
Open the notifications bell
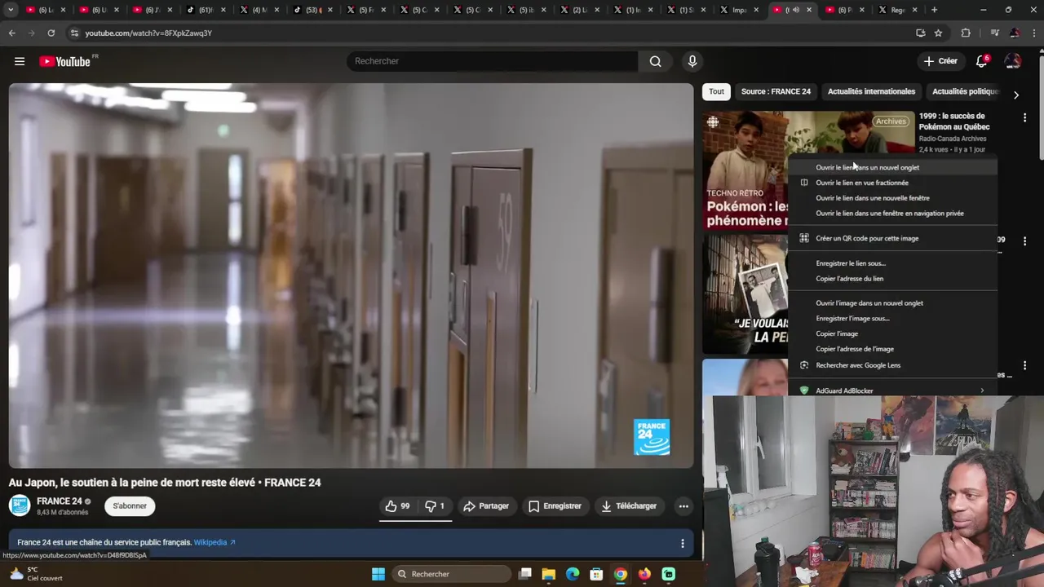[x=982, y=61]
